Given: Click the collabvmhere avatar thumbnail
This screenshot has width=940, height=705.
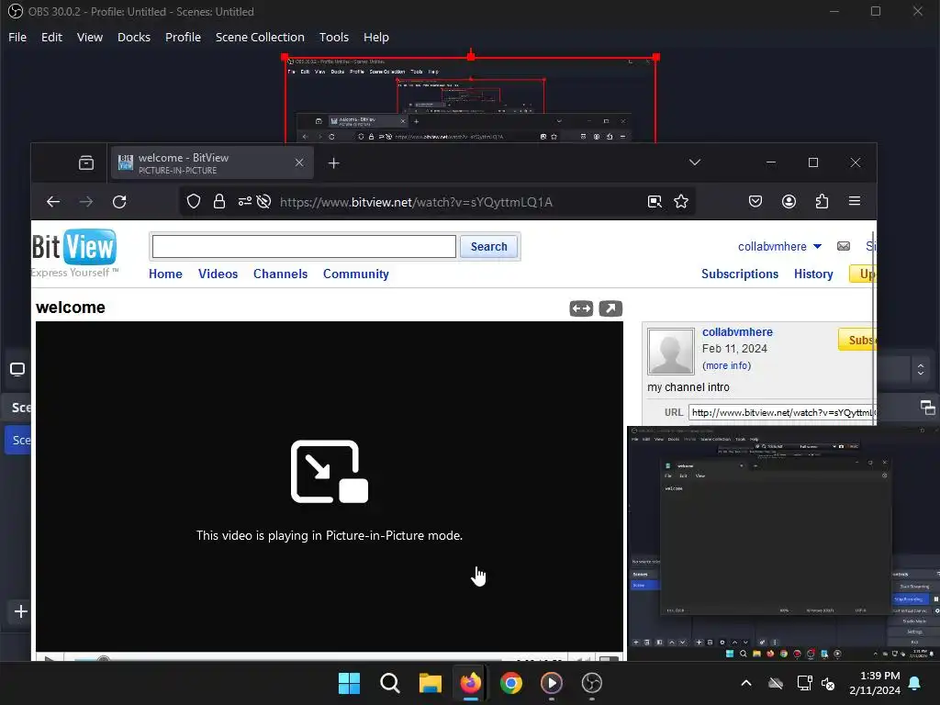Looking at the screenshot, I should pyautogui.click(x=671, y=352).
